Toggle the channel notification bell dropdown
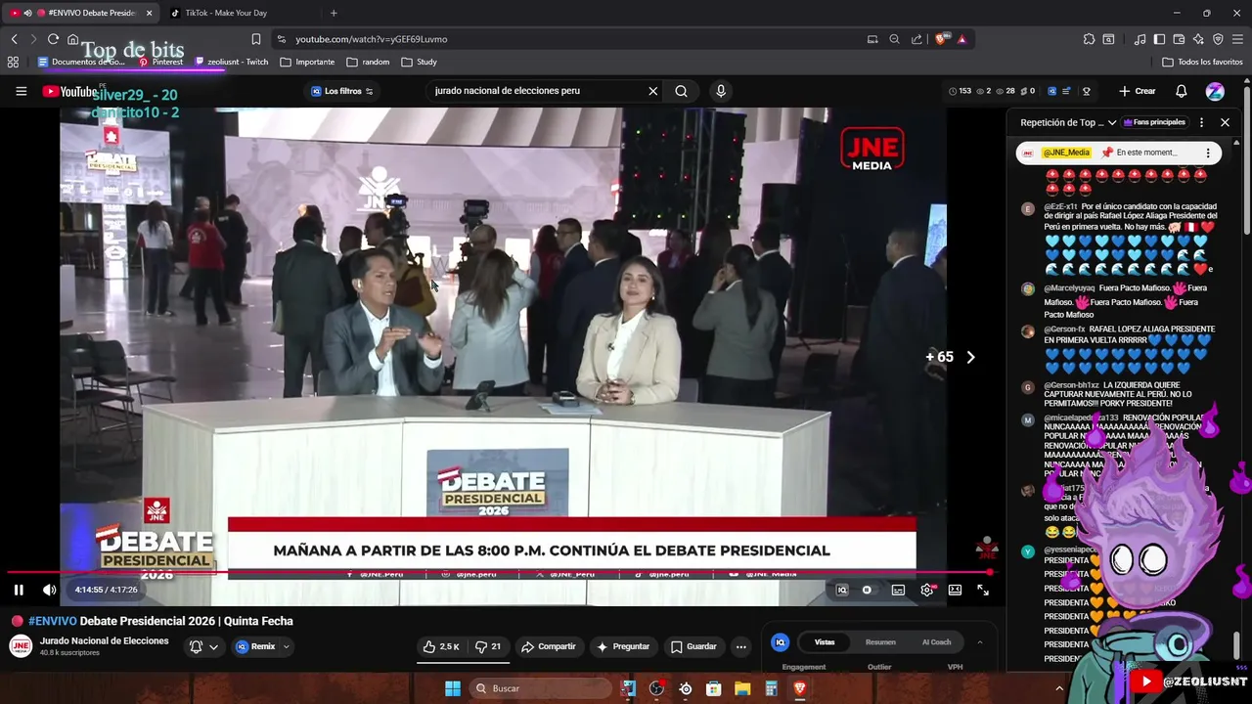The height and width of the screenshot is (704, 1252). [x=203, y=646]
